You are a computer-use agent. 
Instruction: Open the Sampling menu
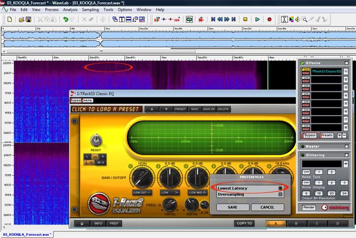pyautogui.click(x=90, y=9)
